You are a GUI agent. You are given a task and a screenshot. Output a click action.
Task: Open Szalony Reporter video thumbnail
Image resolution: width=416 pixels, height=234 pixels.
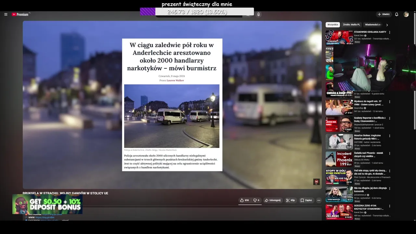tap(339, 124)
